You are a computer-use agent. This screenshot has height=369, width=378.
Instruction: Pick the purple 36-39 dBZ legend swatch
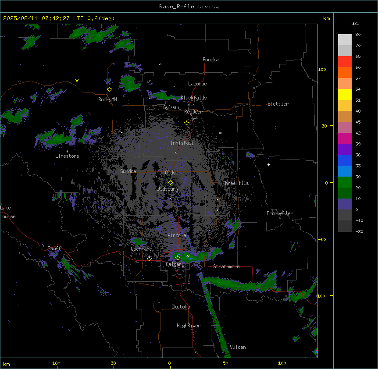345,149
